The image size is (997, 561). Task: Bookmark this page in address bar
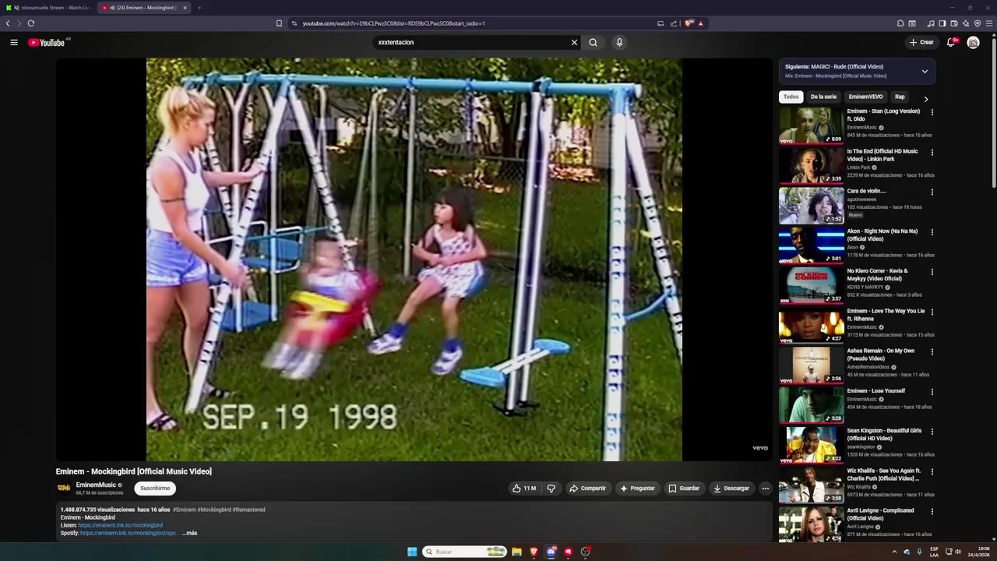(279, 23)
